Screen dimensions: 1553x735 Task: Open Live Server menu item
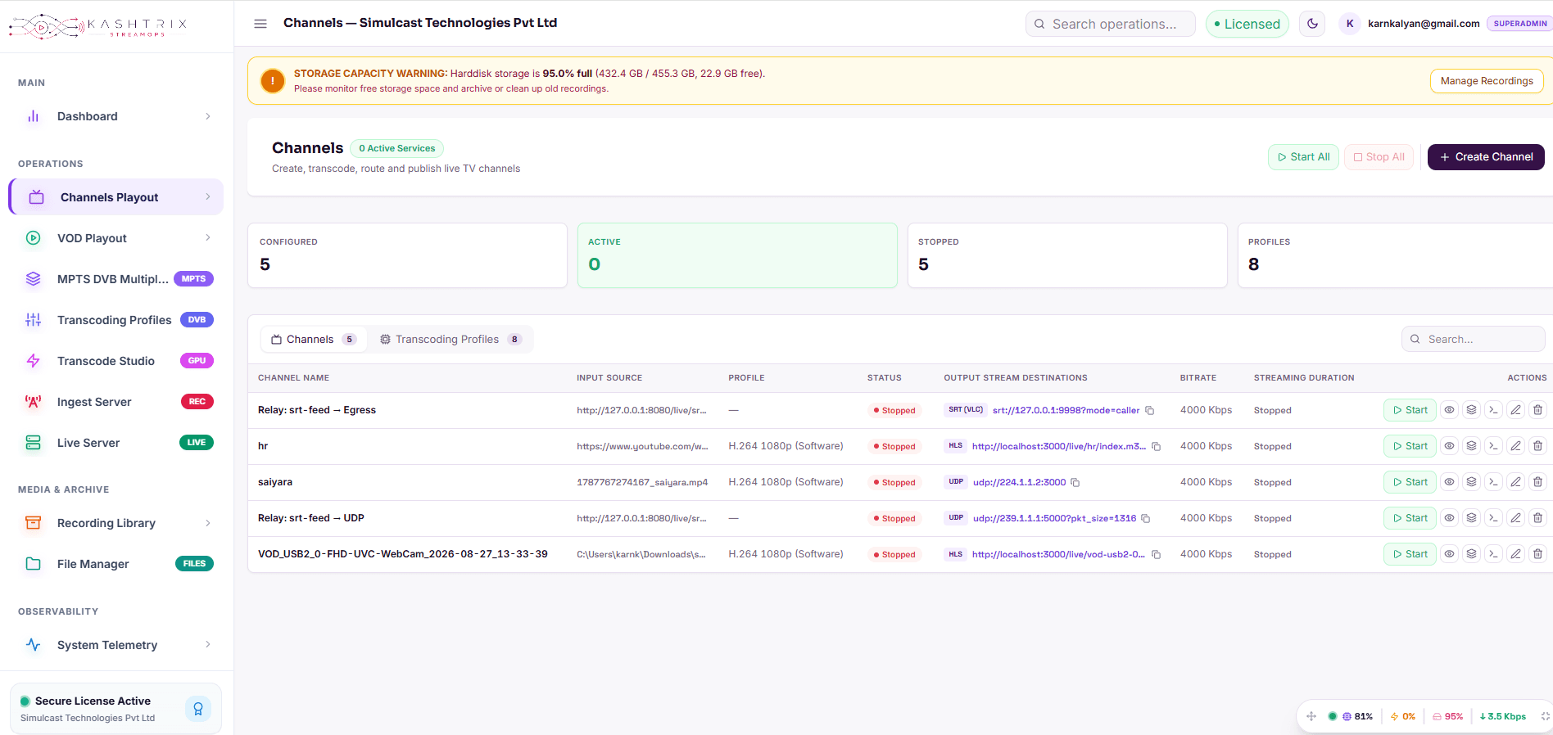point(115,443)
